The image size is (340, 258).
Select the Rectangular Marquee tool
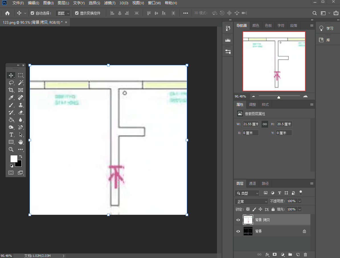click(x=21, y=75)
